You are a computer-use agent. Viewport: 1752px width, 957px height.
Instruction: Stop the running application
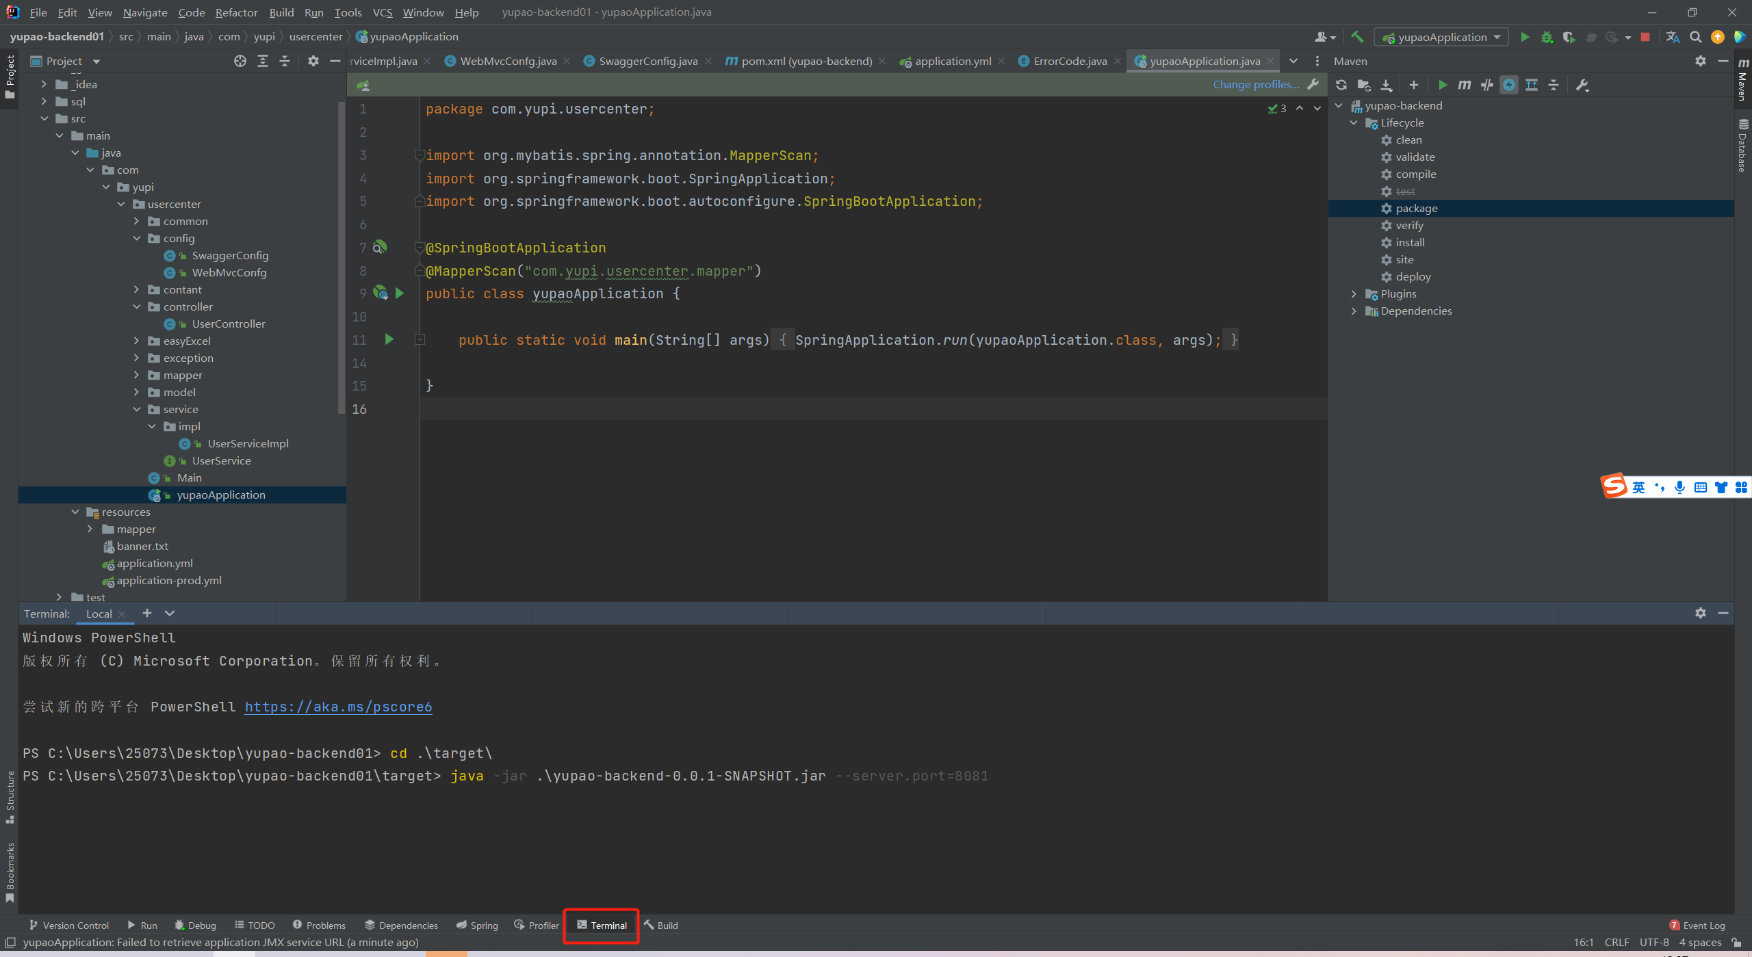(x=1645, y=37)
